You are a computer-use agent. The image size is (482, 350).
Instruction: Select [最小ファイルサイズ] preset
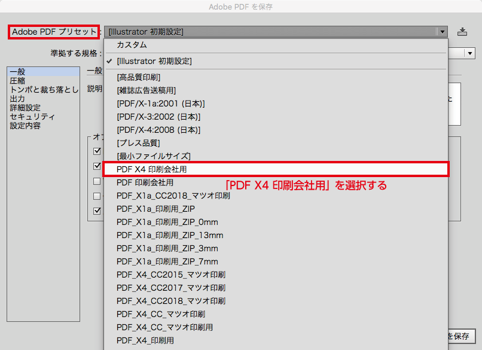[x=276, y=156]
